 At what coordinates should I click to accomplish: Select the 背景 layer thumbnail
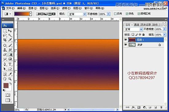[132, 45]
